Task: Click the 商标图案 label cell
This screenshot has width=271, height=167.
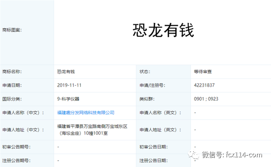Action: (27, 33)
